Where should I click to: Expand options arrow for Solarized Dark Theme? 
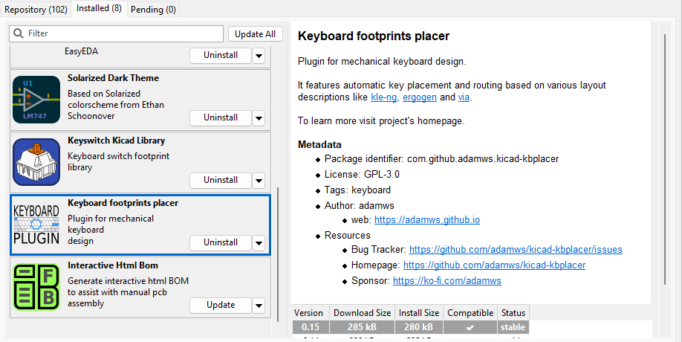pos(259,117)
